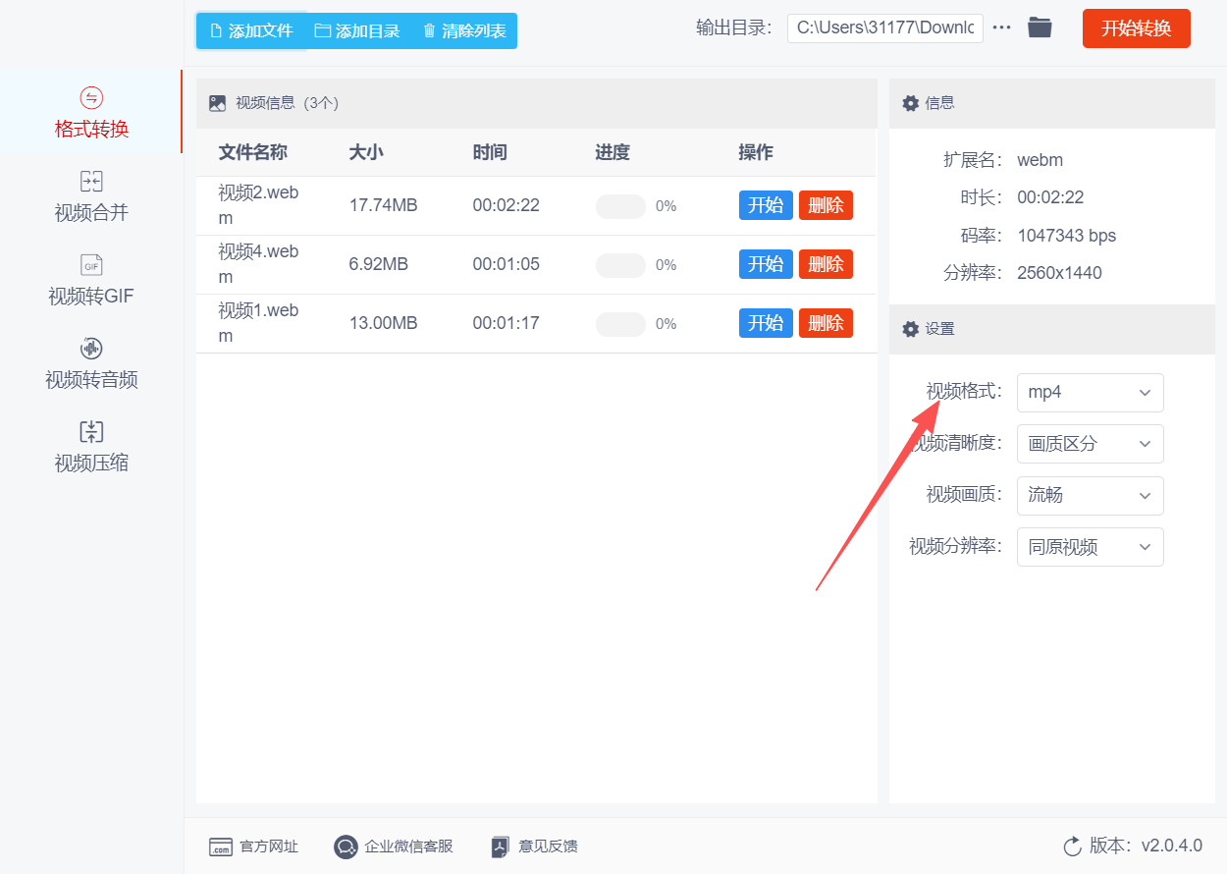1227x874 pixels.
Task: Click the 视频压缩 compress icon
Action: point(91,432)
